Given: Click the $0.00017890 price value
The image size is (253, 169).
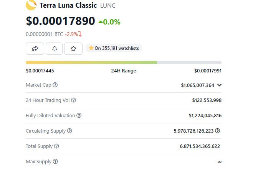Looking at the screenshot, I should pyautogui.click(x=61, y=21).
